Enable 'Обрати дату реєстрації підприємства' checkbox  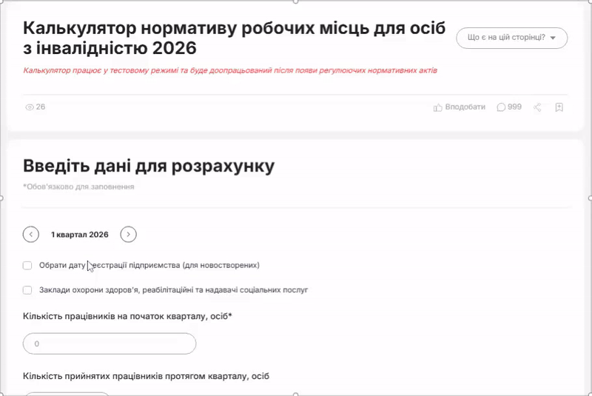tap(27, 265)
